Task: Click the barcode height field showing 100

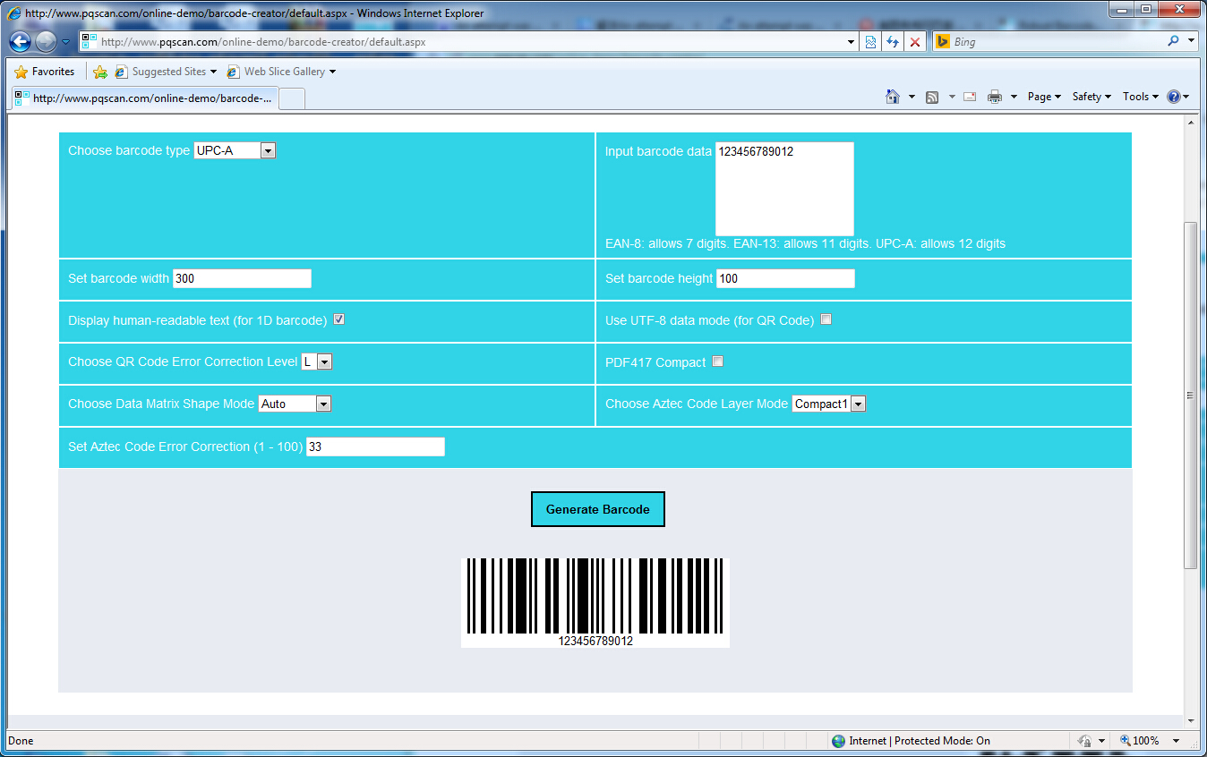Action: pyautogui.click(x=785, y=278)
